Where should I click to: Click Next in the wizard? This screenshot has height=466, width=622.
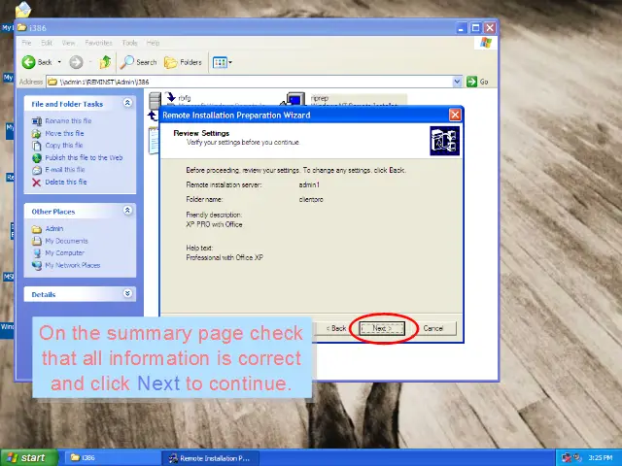pyautogui.click(x=382, y=328)
